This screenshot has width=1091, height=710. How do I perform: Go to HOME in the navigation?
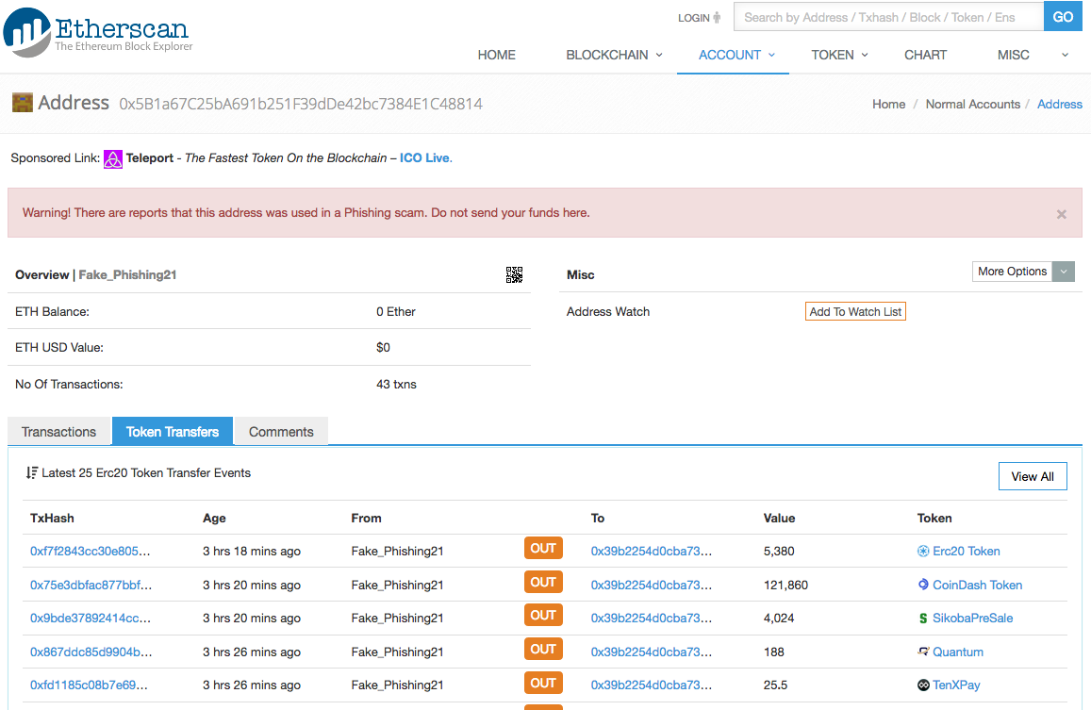click(496, 55)
